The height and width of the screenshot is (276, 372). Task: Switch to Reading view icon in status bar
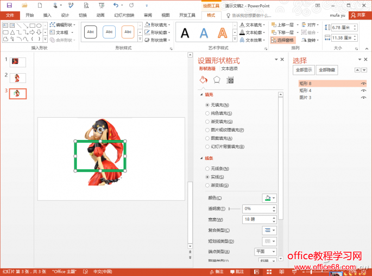coord(282,272)
